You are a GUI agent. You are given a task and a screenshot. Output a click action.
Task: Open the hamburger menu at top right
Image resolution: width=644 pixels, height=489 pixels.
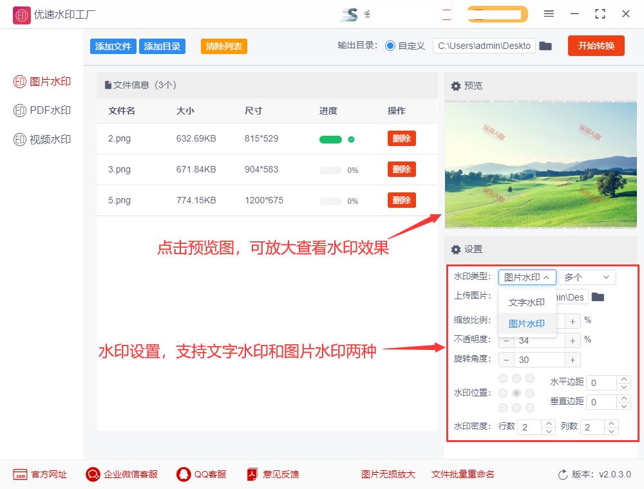coord(549,14)
